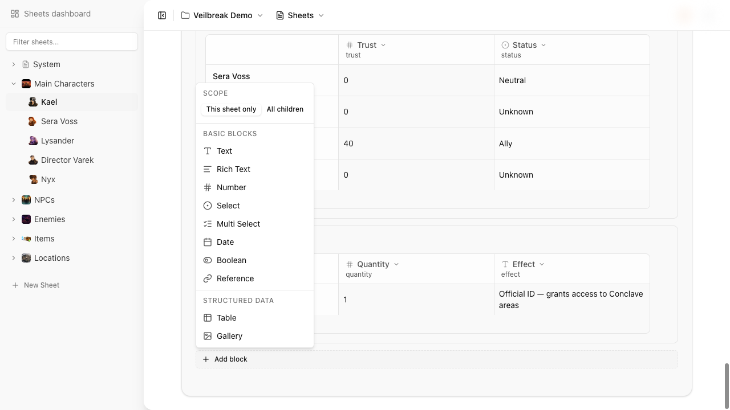Click the Lysander avatar icon

click(33, 141)
